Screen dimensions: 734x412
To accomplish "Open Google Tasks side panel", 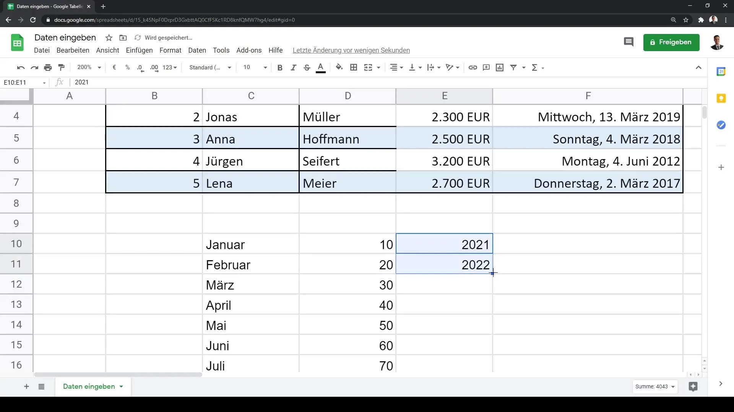I will point(721,125).
